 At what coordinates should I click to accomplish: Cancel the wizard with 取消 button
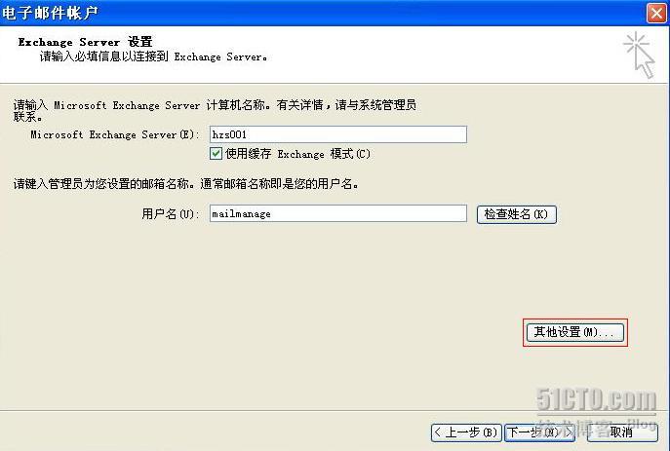tap(622, 432)
